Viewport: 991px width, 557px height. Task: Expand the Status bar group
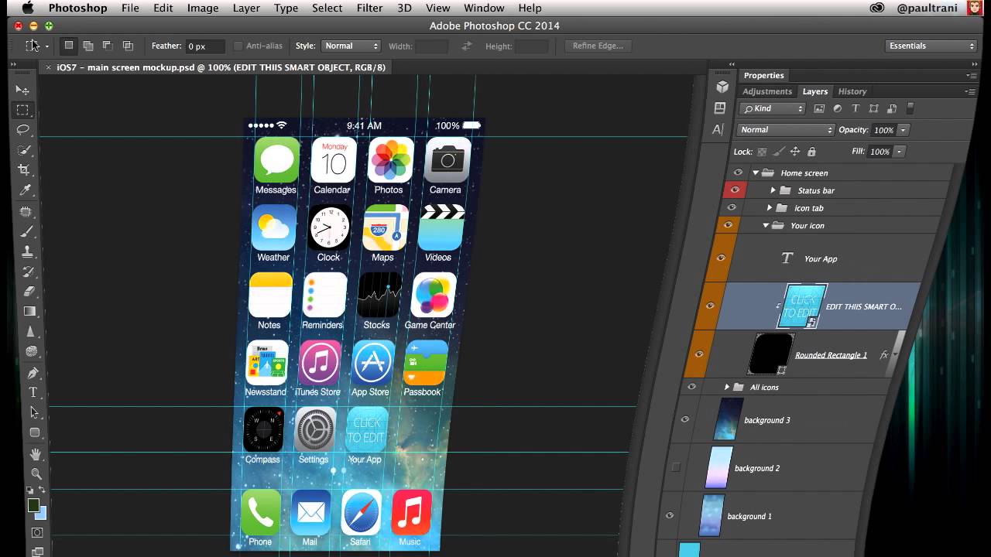773,190
